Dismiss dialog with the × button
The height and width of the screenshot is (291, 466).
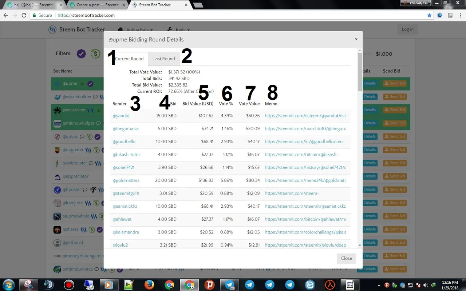[x=356, y=39]
